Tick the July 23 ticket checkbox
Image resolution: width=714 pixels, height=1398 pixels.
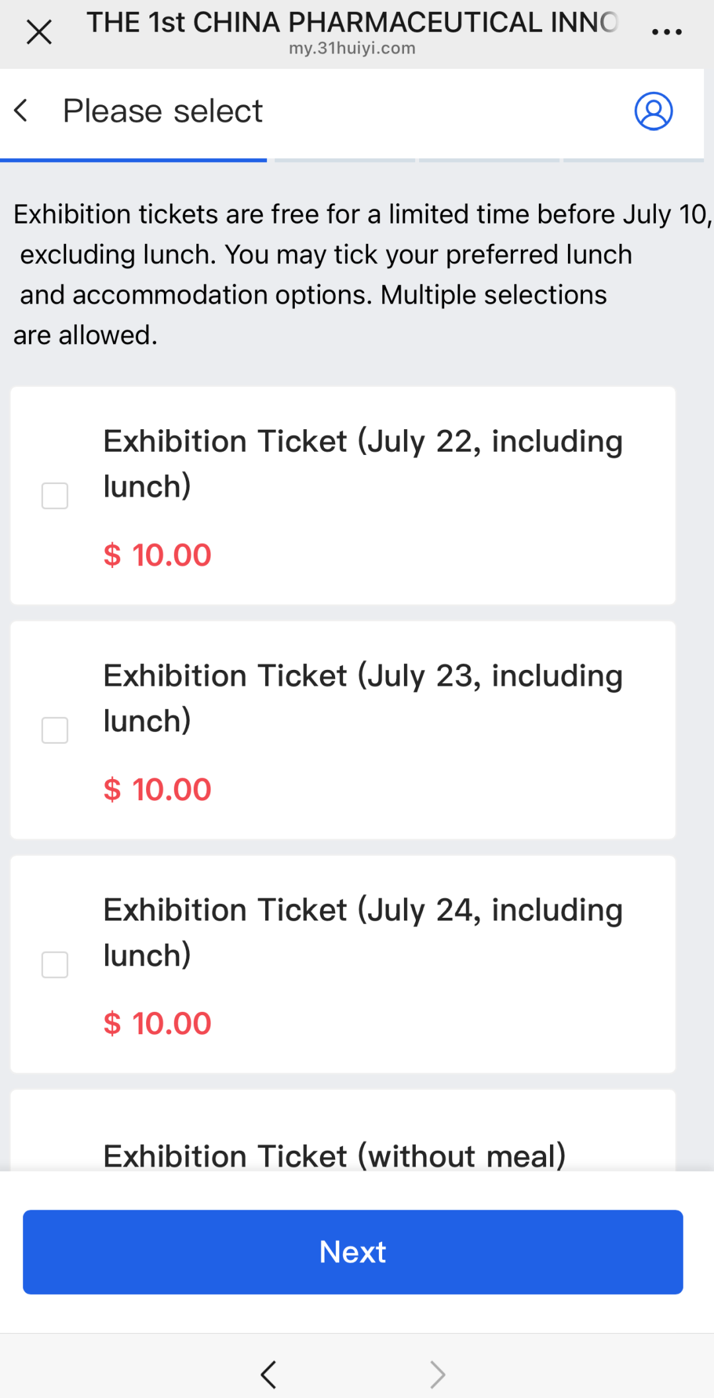tap(55, 730)
